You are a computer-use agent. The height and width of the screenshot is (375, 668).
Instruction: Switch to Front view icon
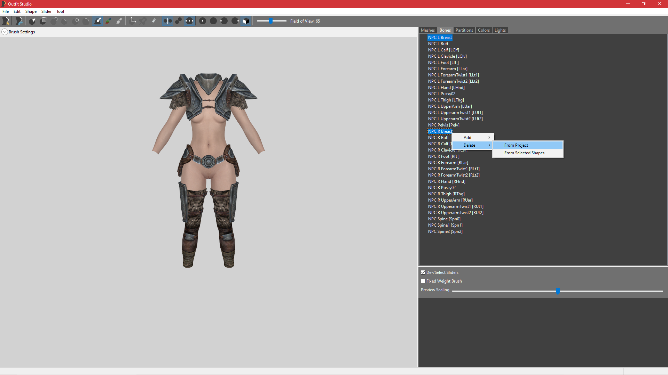[203, 21]
